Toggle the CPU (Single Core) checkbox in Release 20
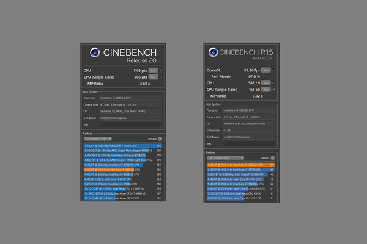The width and height of the screenshot is (367, 244). [x=161, y=77]
